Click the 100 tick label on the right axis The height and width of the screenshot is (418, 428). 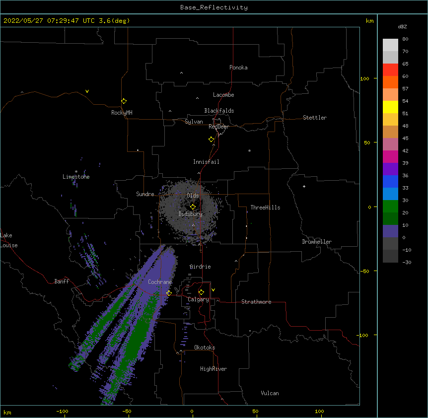click(x=364, y=78)
